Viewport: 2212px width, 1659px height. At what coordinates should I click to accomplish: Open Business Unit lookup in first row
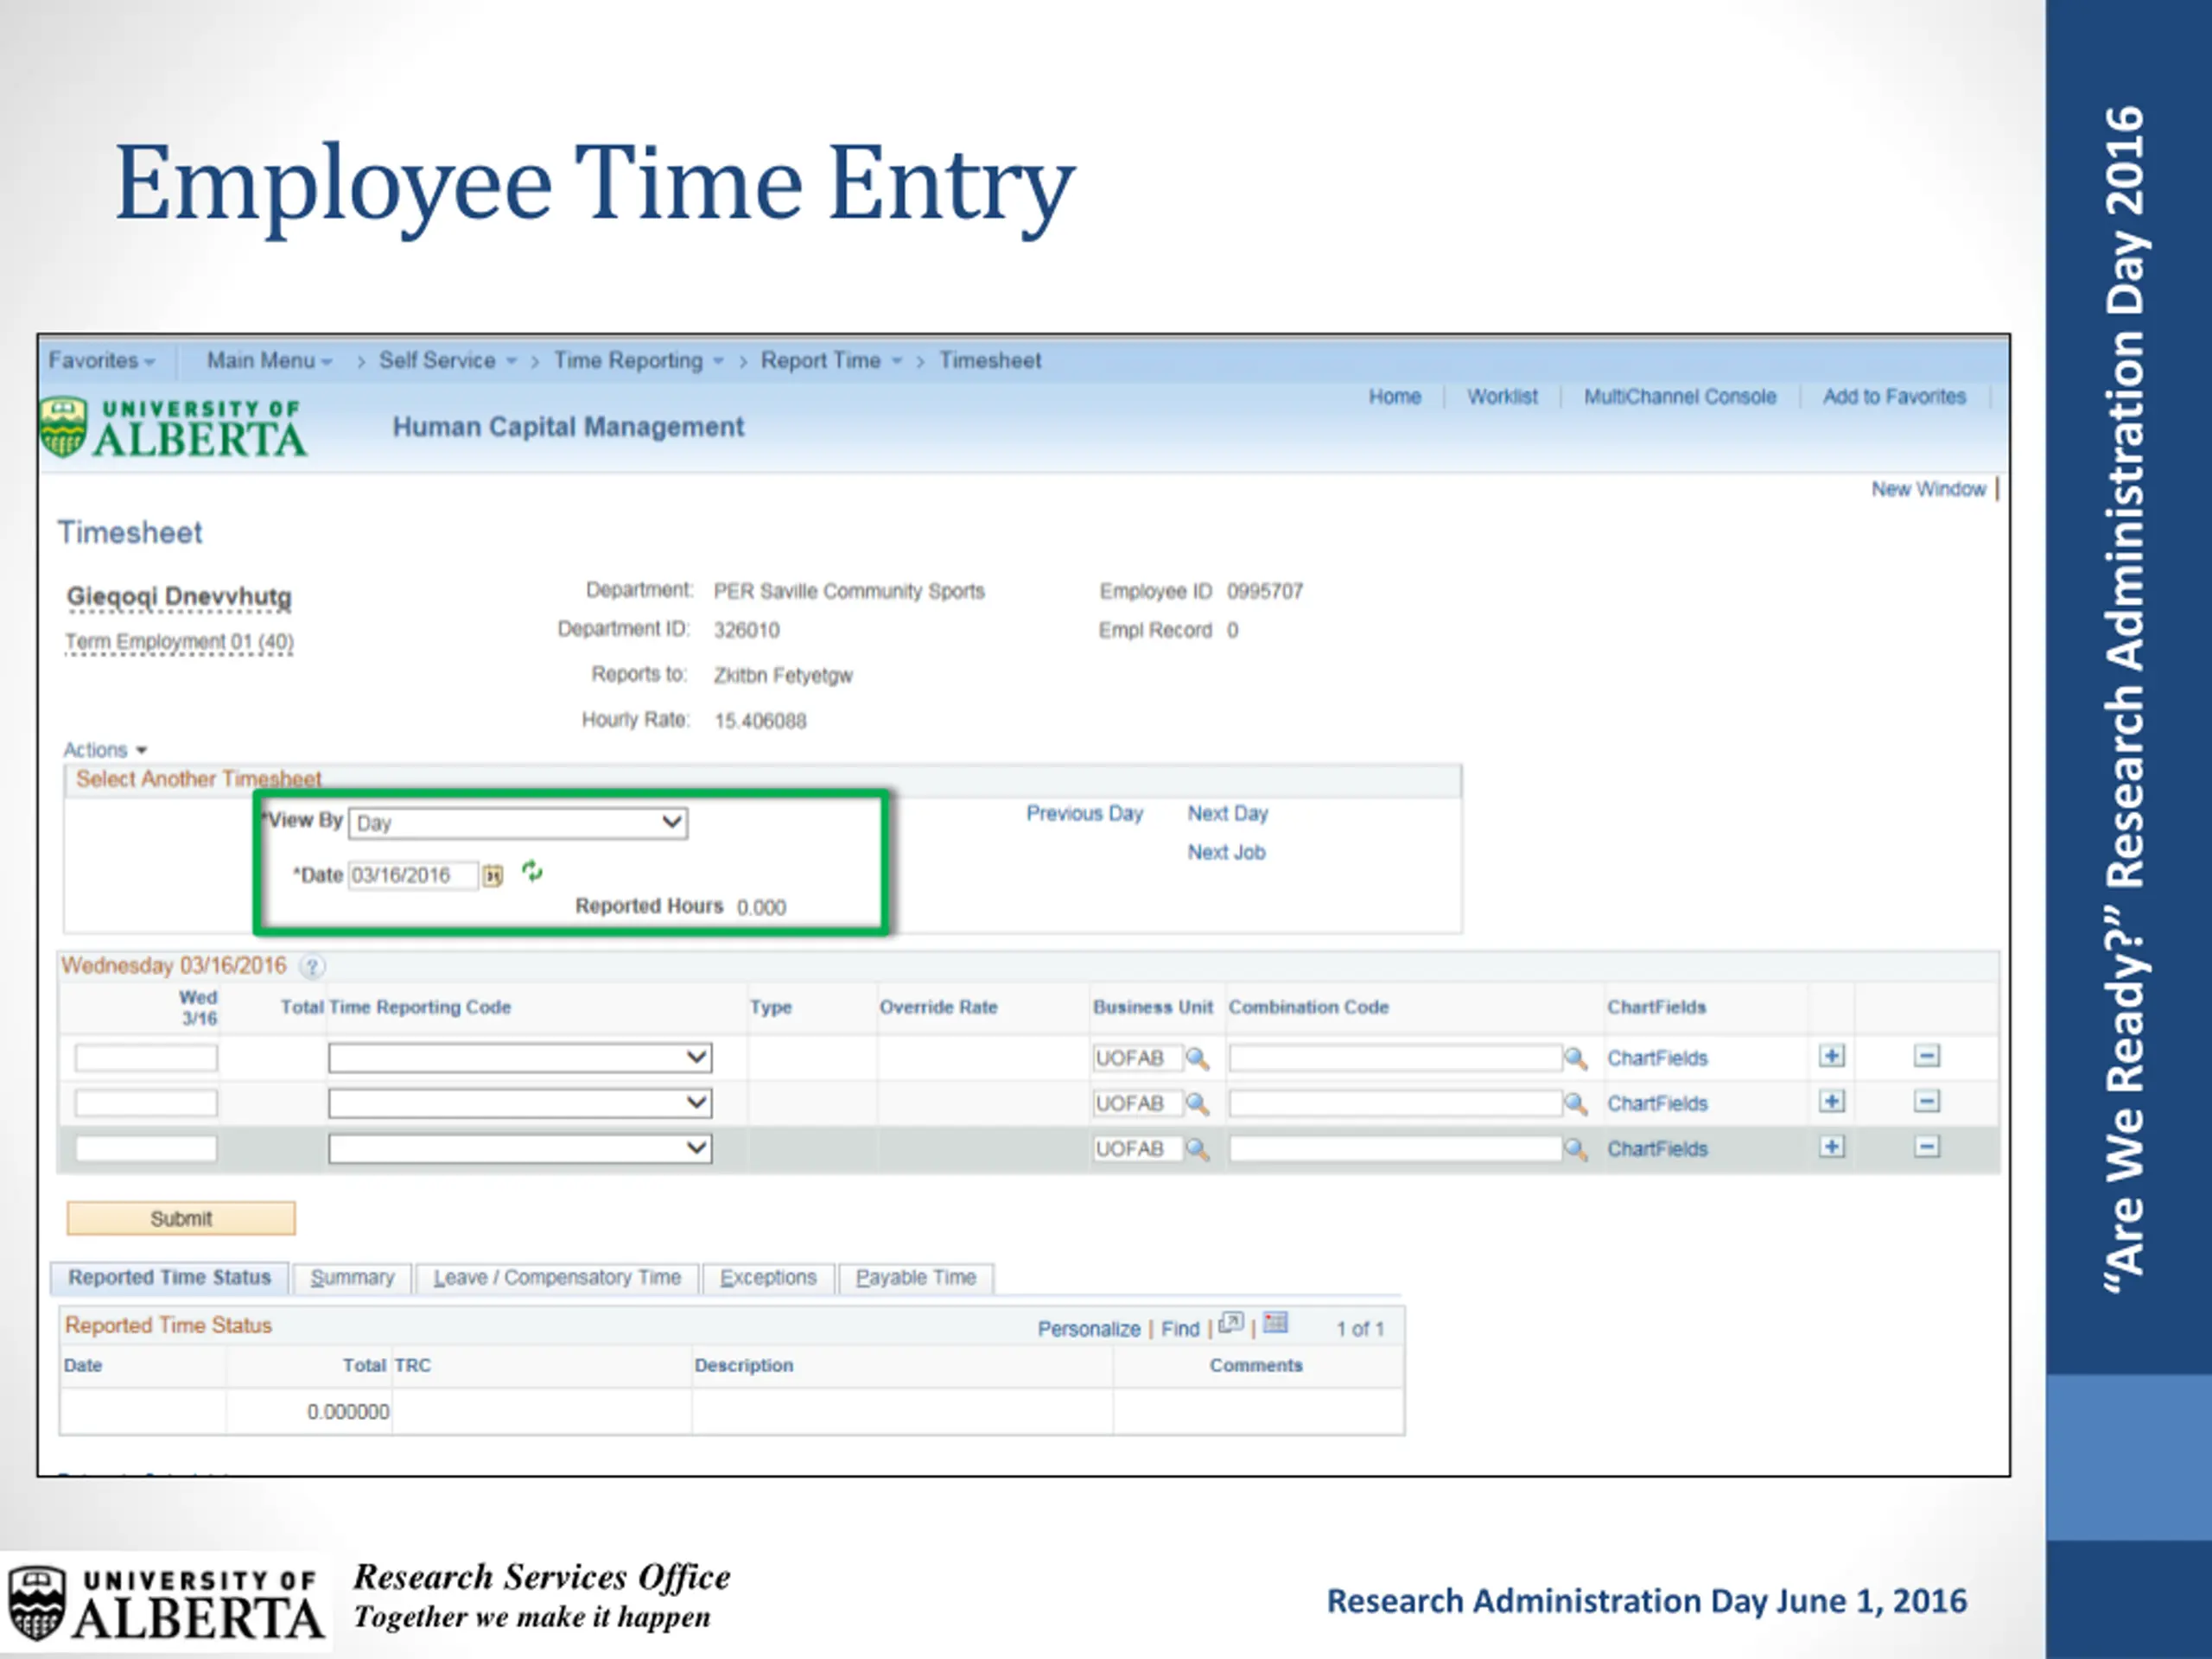tap(1197, 1058)
